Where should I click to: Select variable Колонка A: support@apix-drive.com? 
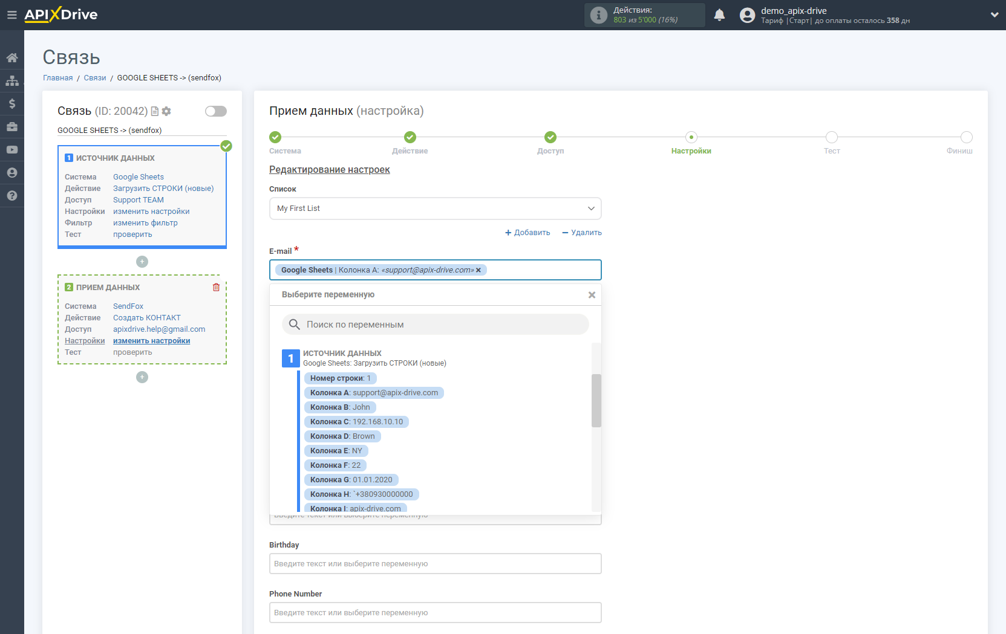tap(374, 393)
